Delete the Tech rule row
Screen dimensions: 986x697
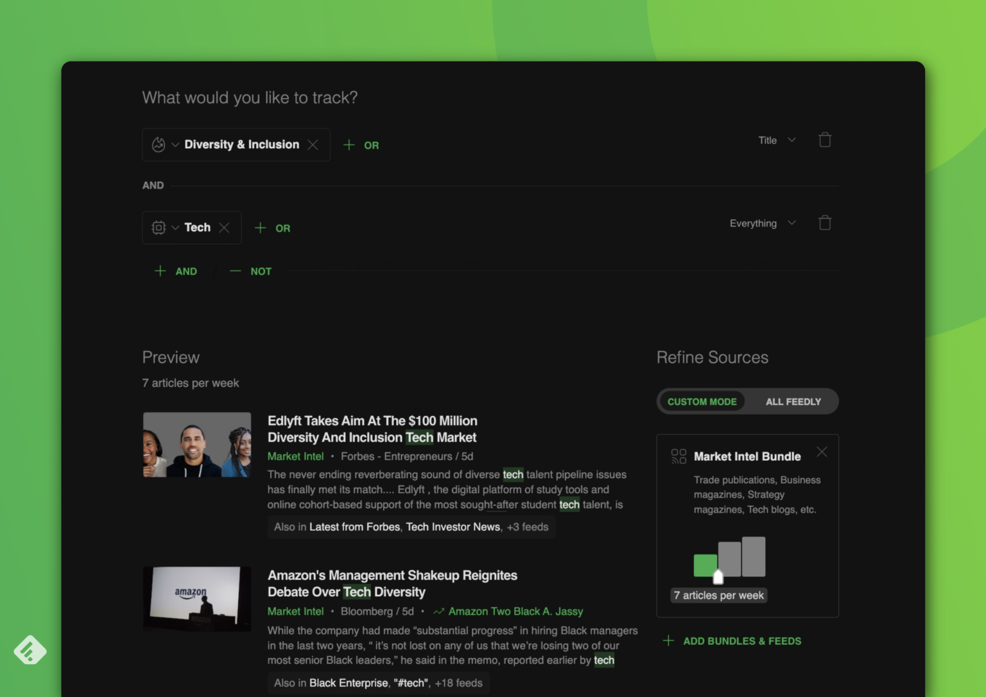[825, 223]
